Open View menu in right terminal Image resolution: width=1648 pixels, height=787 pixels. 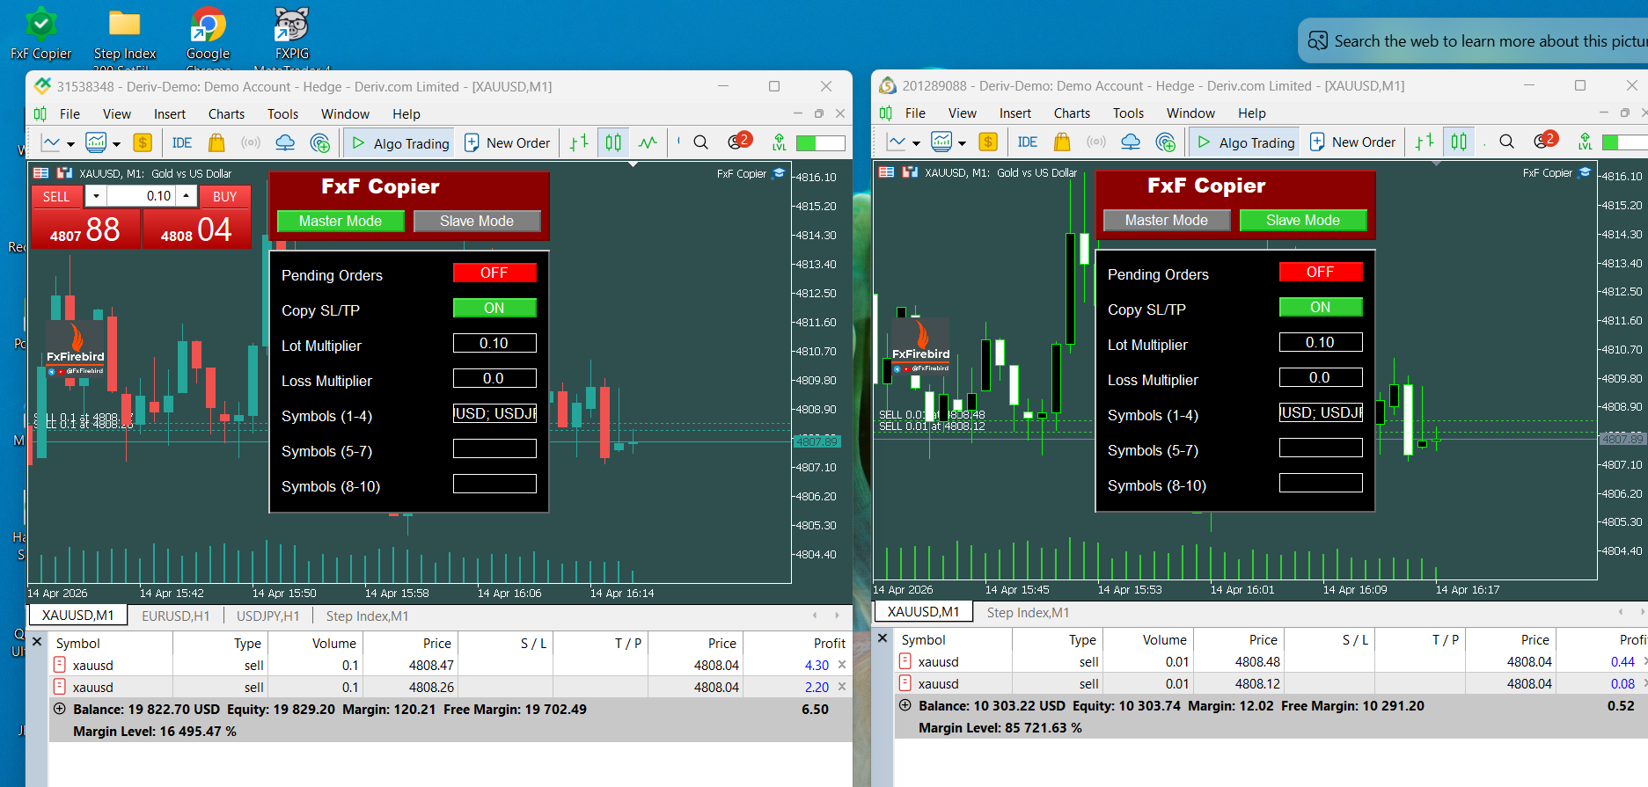(x=963, y=113)
